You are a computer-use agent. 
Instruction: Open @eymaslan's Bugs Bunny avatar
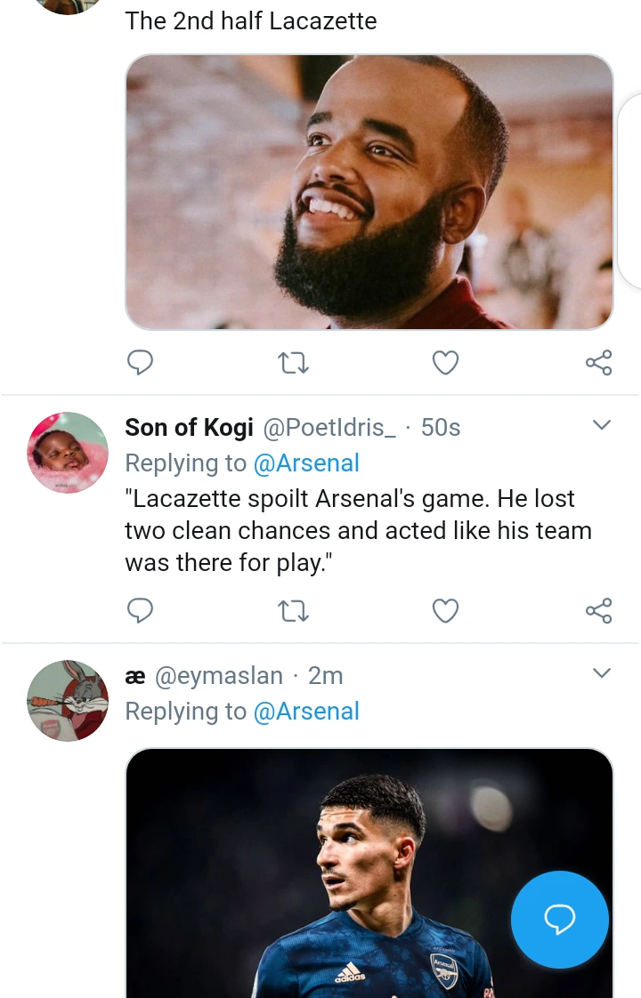point(68,700)
